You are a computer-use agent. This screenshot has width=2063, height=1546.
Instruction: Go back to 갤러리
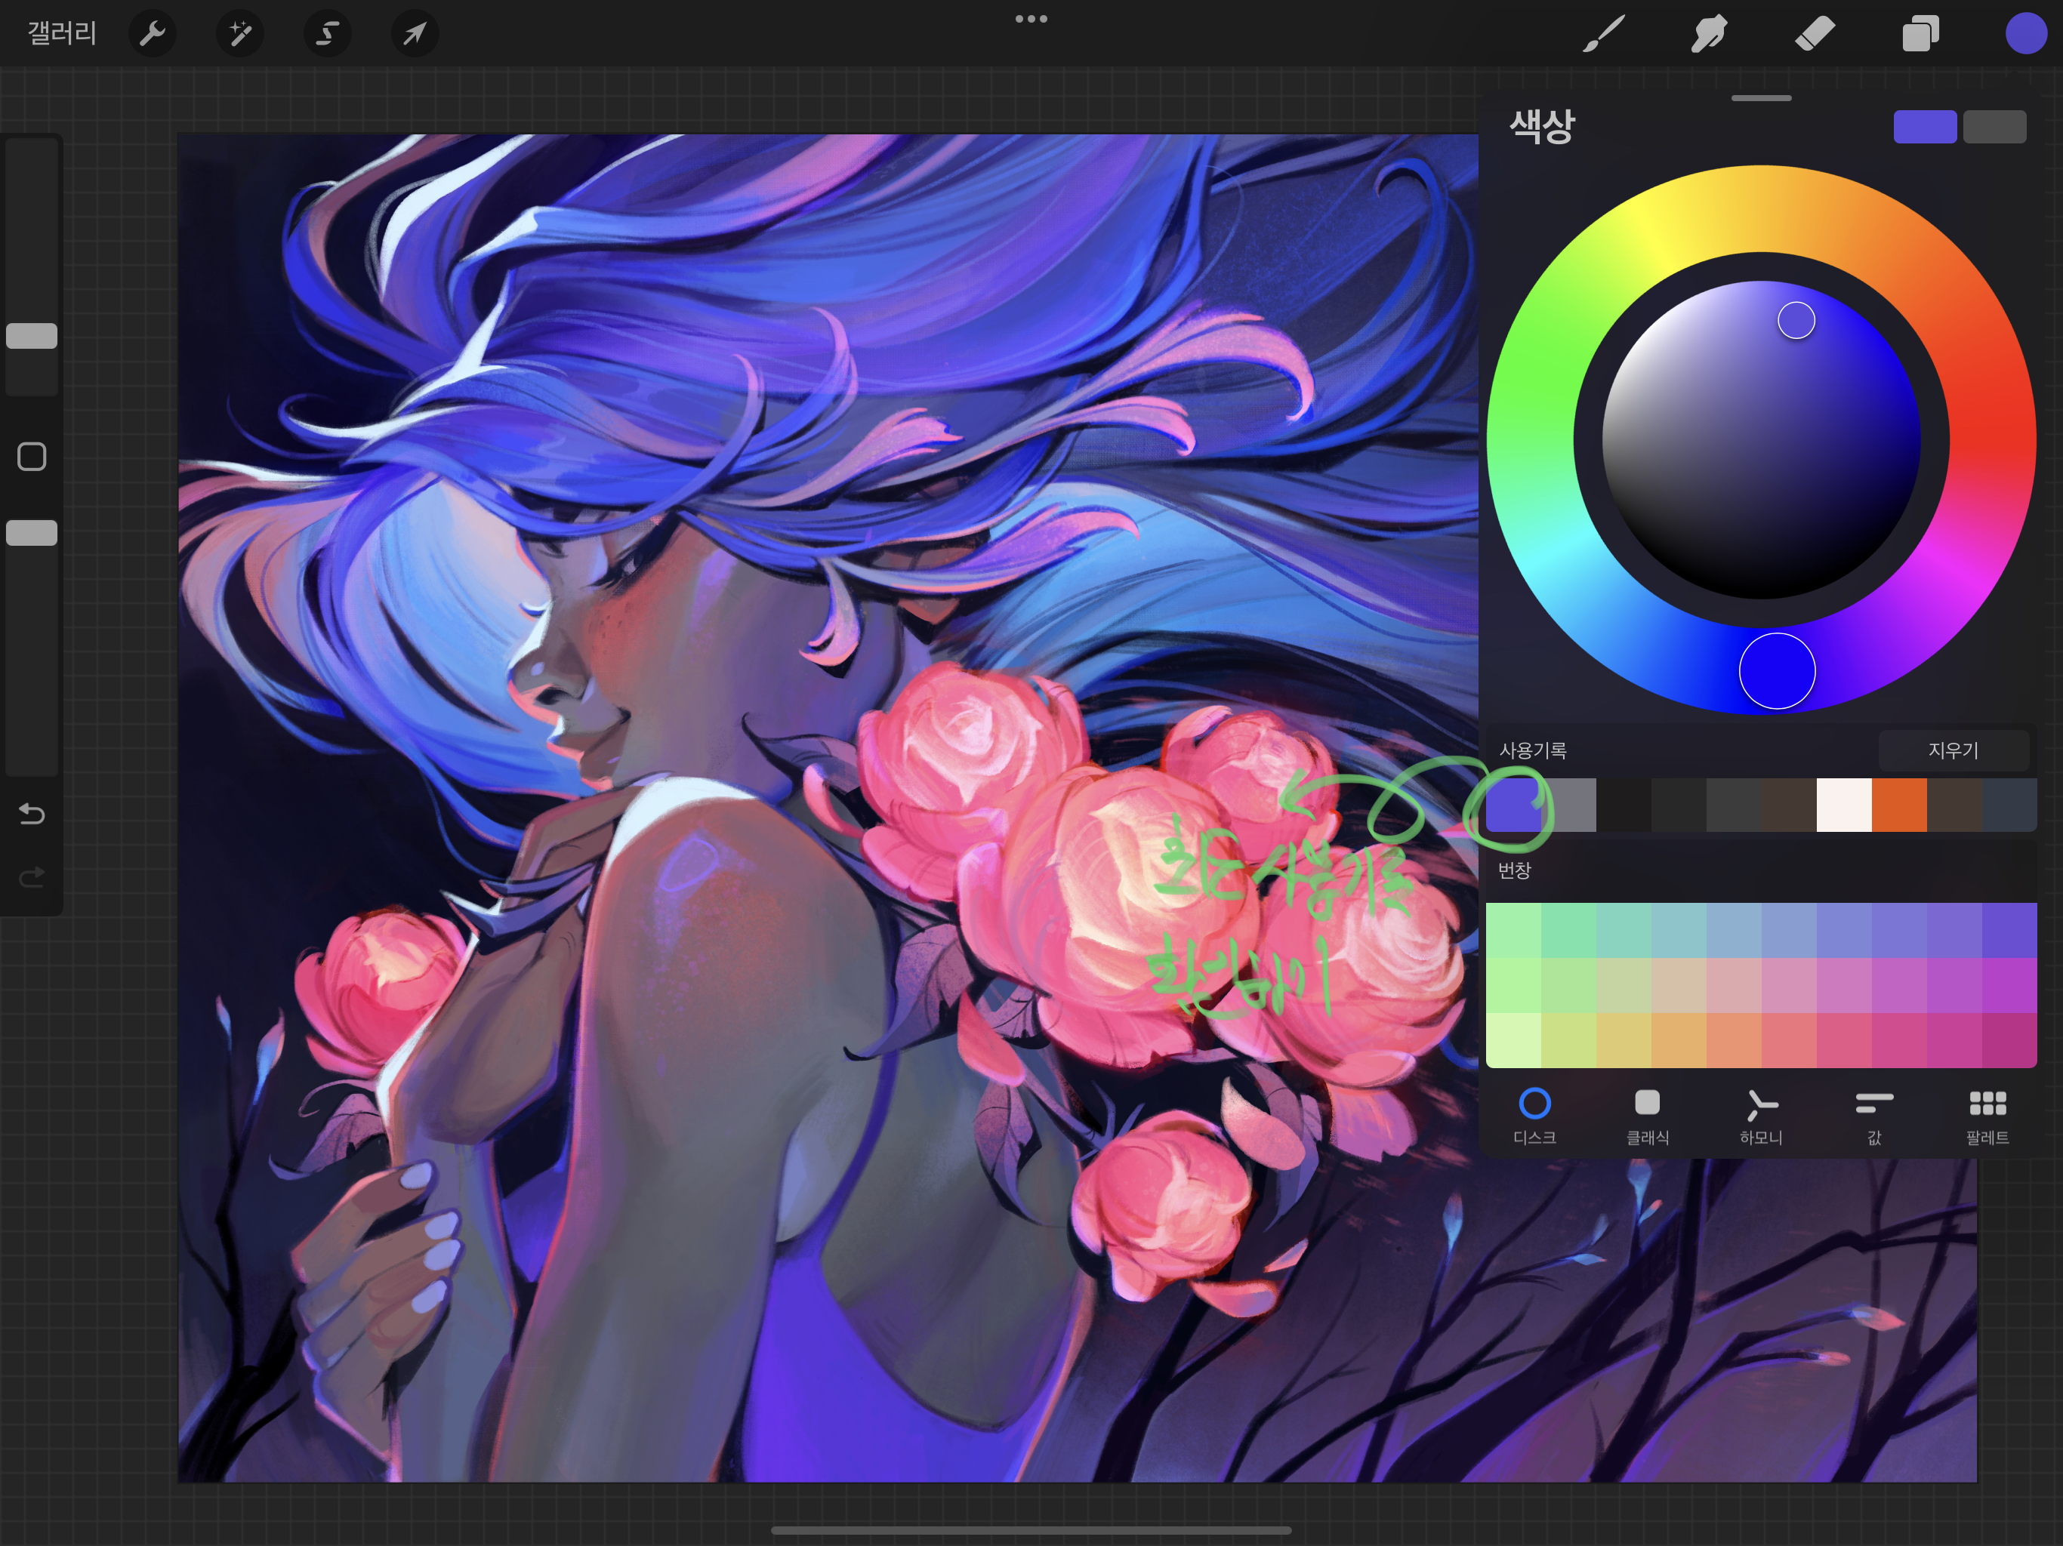coord(62,35)
